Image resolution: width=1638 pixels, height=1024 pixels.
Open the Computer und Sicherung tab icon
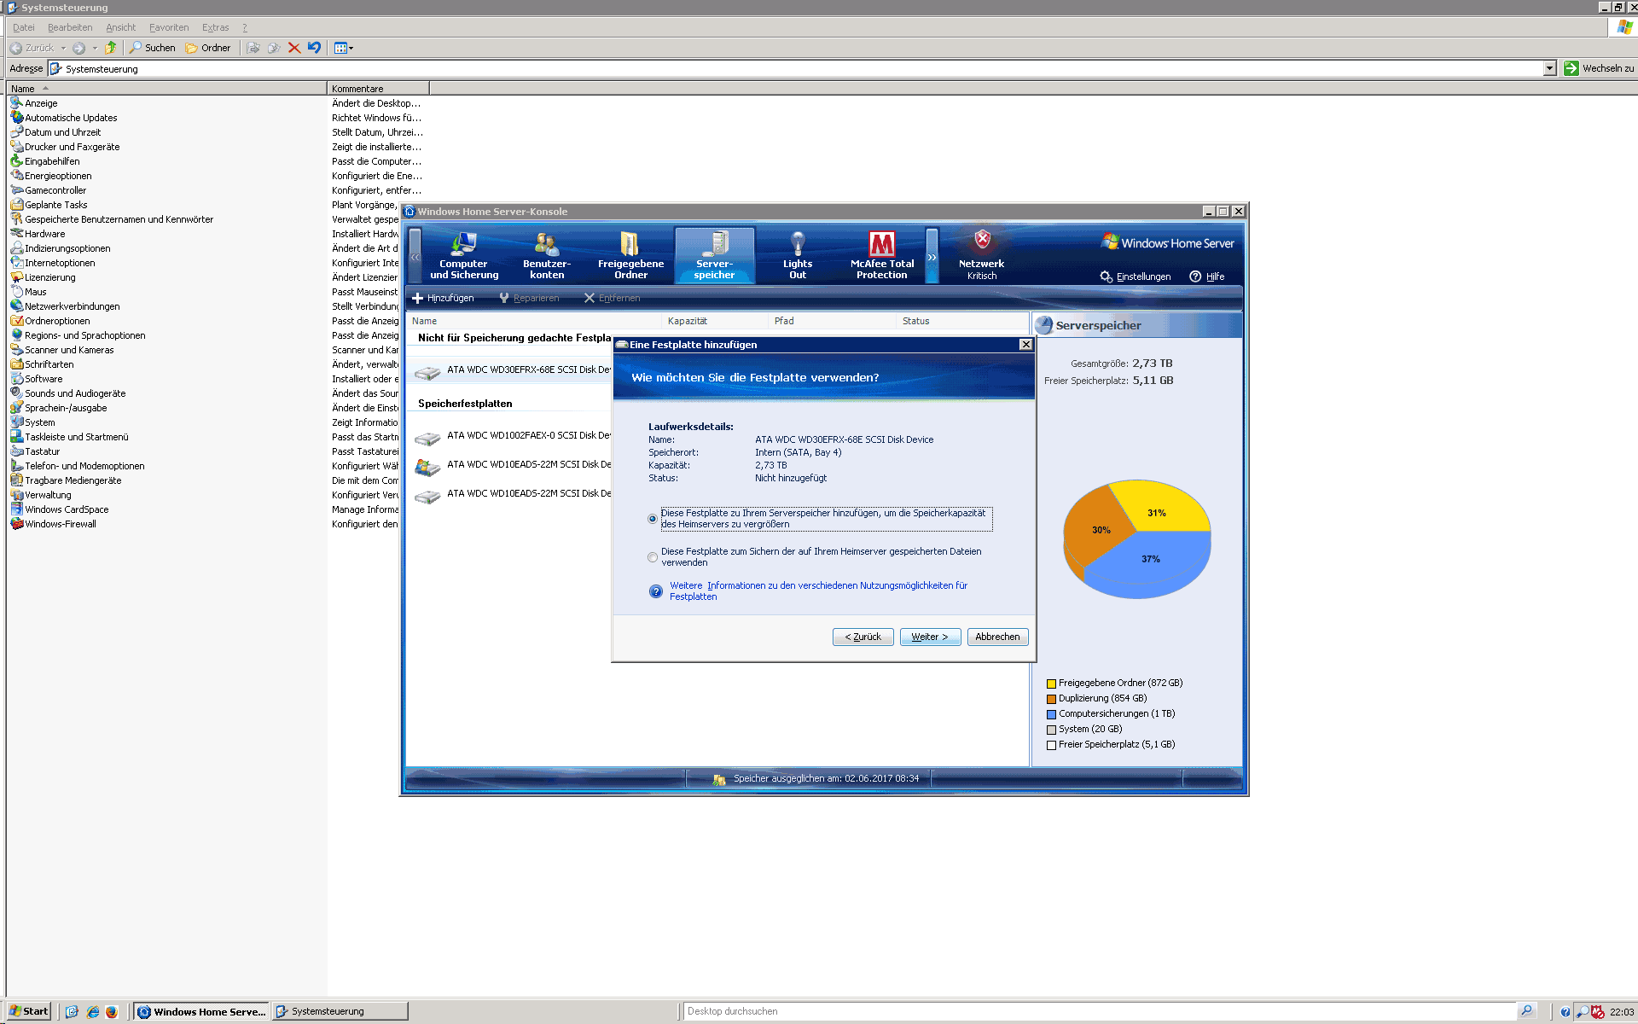(463, 245)
